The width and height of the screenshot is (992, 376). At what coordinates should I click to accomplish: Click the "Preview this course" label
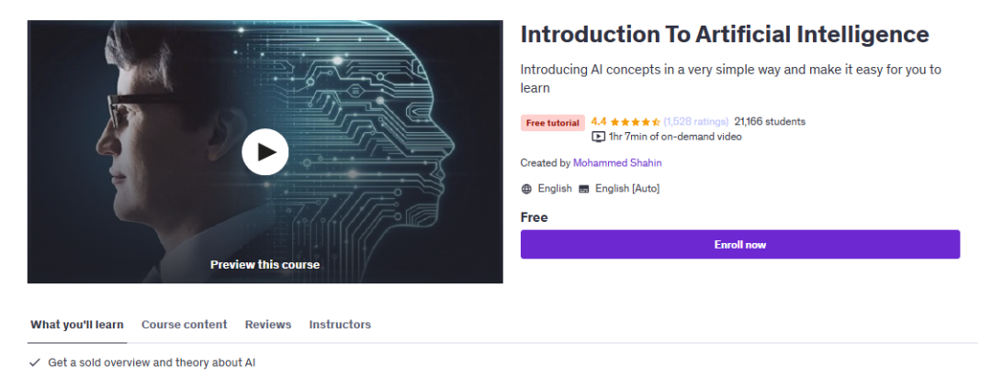pos(265,265)
